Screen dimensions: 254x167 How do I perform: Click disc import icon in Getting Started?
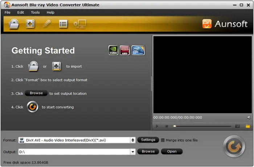pyautogui.click(x=33, y=66)
